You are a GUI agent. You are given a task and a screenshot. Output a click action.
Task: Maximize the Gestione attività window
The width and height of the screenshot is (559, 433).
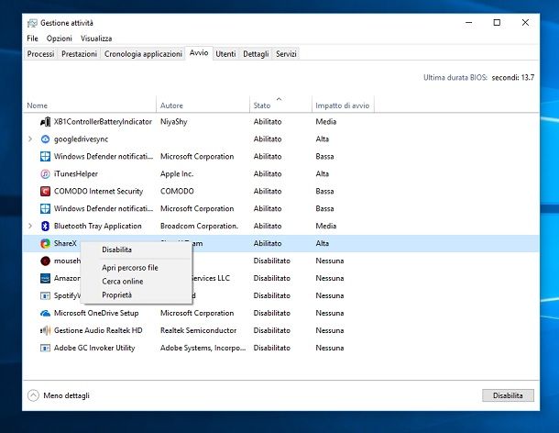click(x=497, y=23)
